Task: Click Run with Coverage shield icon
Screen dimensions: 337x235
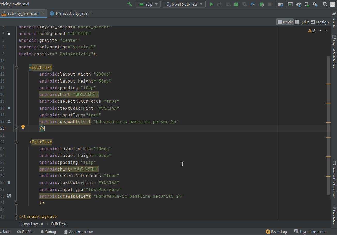Action: point(245,4)
